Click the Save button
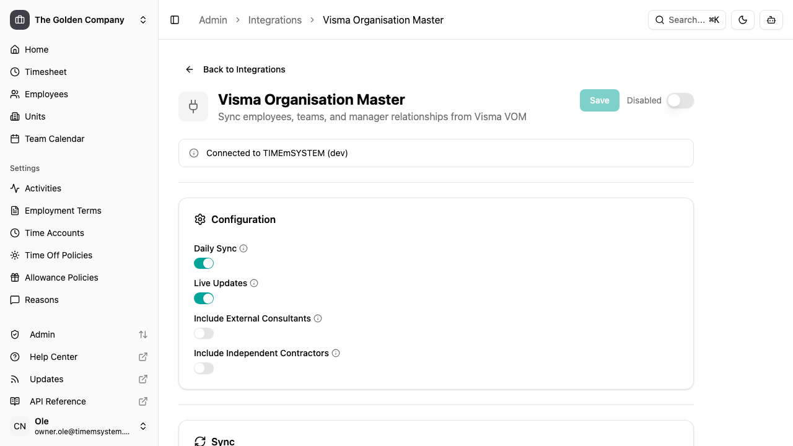 [599, 100]
